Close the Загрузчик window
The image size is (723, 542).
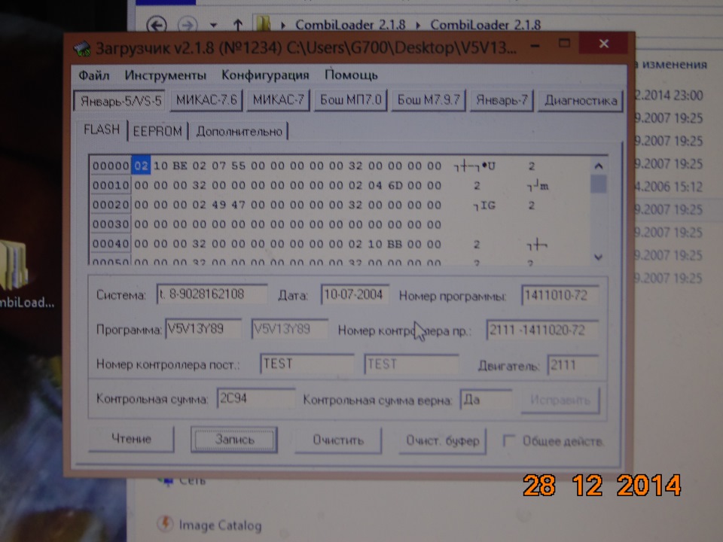[x=603, y=44]
